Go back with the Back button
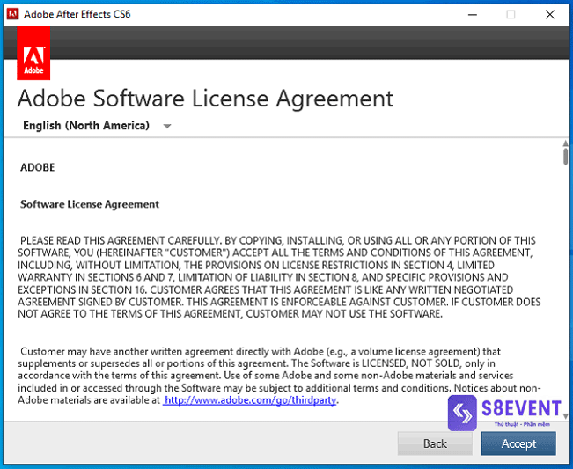The image size is (573, 469). 435,443
